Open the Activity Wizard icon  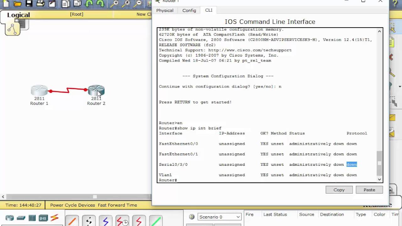pos(52,4)
